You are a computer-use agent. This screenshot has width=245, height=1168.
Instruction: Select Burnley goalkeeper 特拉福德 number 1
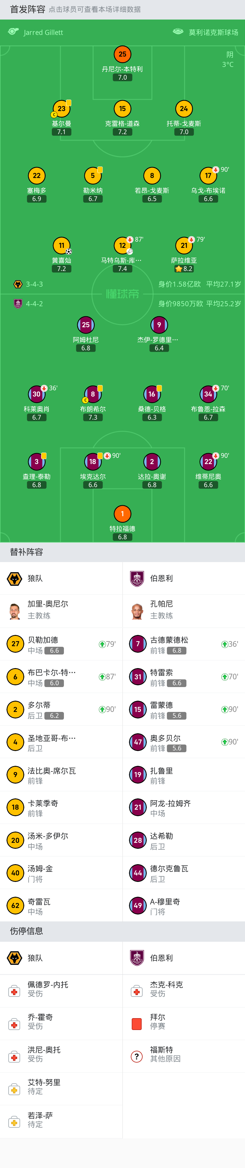[x=122, y=514]
